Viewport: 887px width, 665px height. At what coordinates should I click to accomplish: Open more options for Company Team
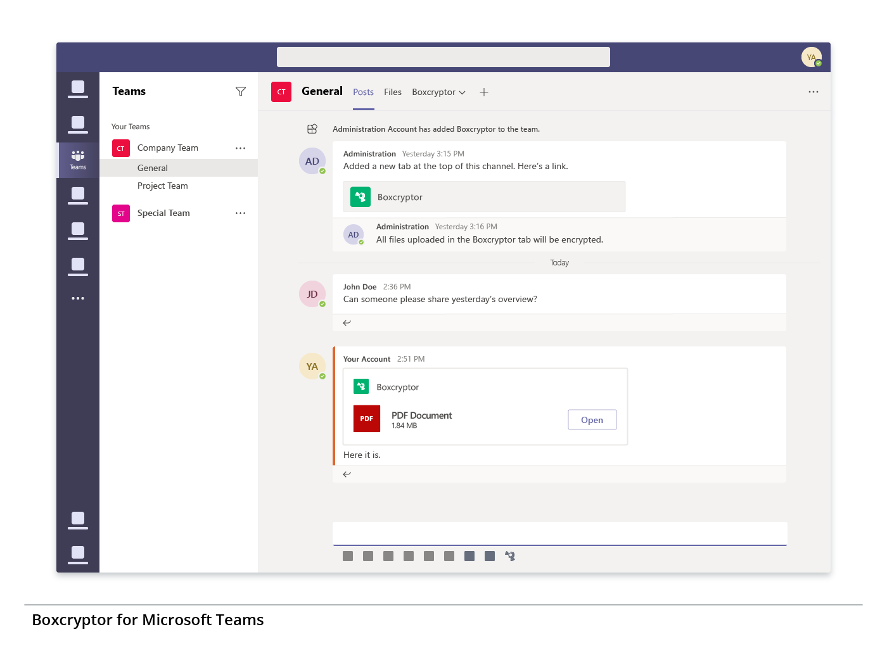tap(241, 148)
